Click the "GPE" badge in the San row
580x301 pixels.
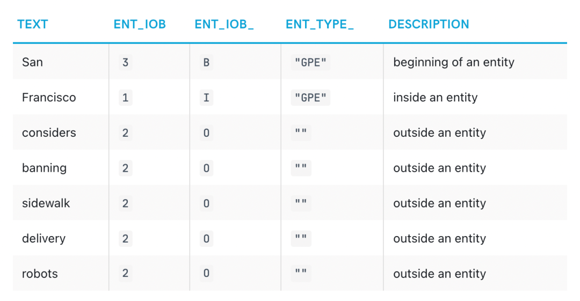[311, 62]
